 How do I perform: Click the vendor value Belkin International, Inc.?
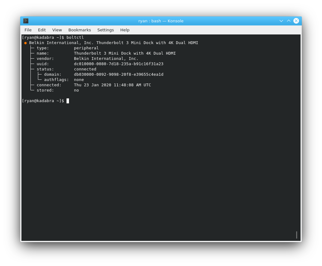pyautogui.click(x=106, y=59)
